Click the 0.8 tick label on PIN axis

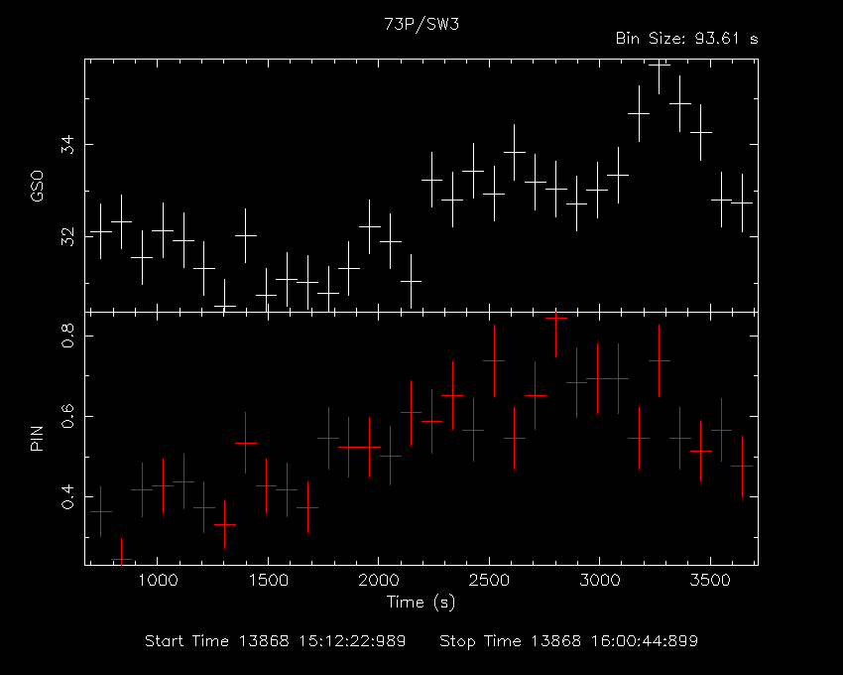[67, 336]
